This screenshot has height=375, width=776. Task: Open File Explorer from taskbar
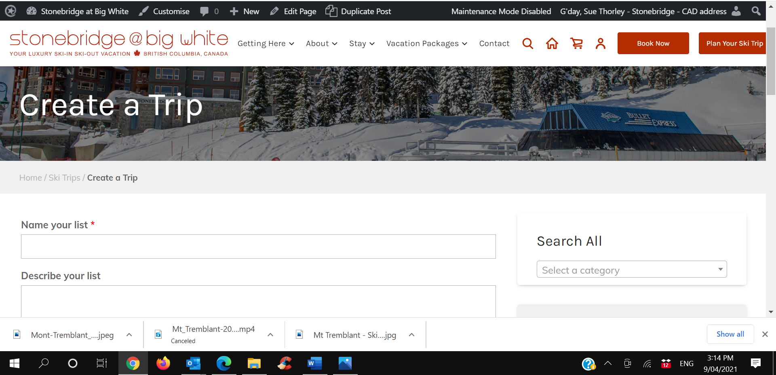tap(254, 363)
